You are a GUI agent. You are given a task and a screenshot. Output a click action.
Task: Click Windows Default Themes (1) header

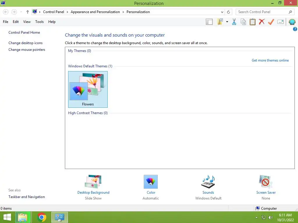[90, 66]
